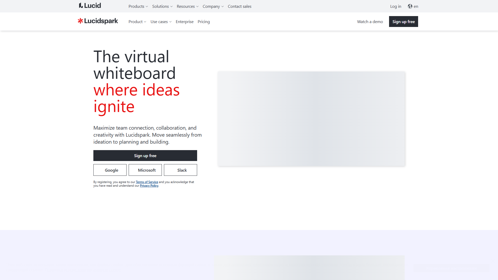Expand the Use cases menu
Screen dimensions: 498x280
[161, 22]
